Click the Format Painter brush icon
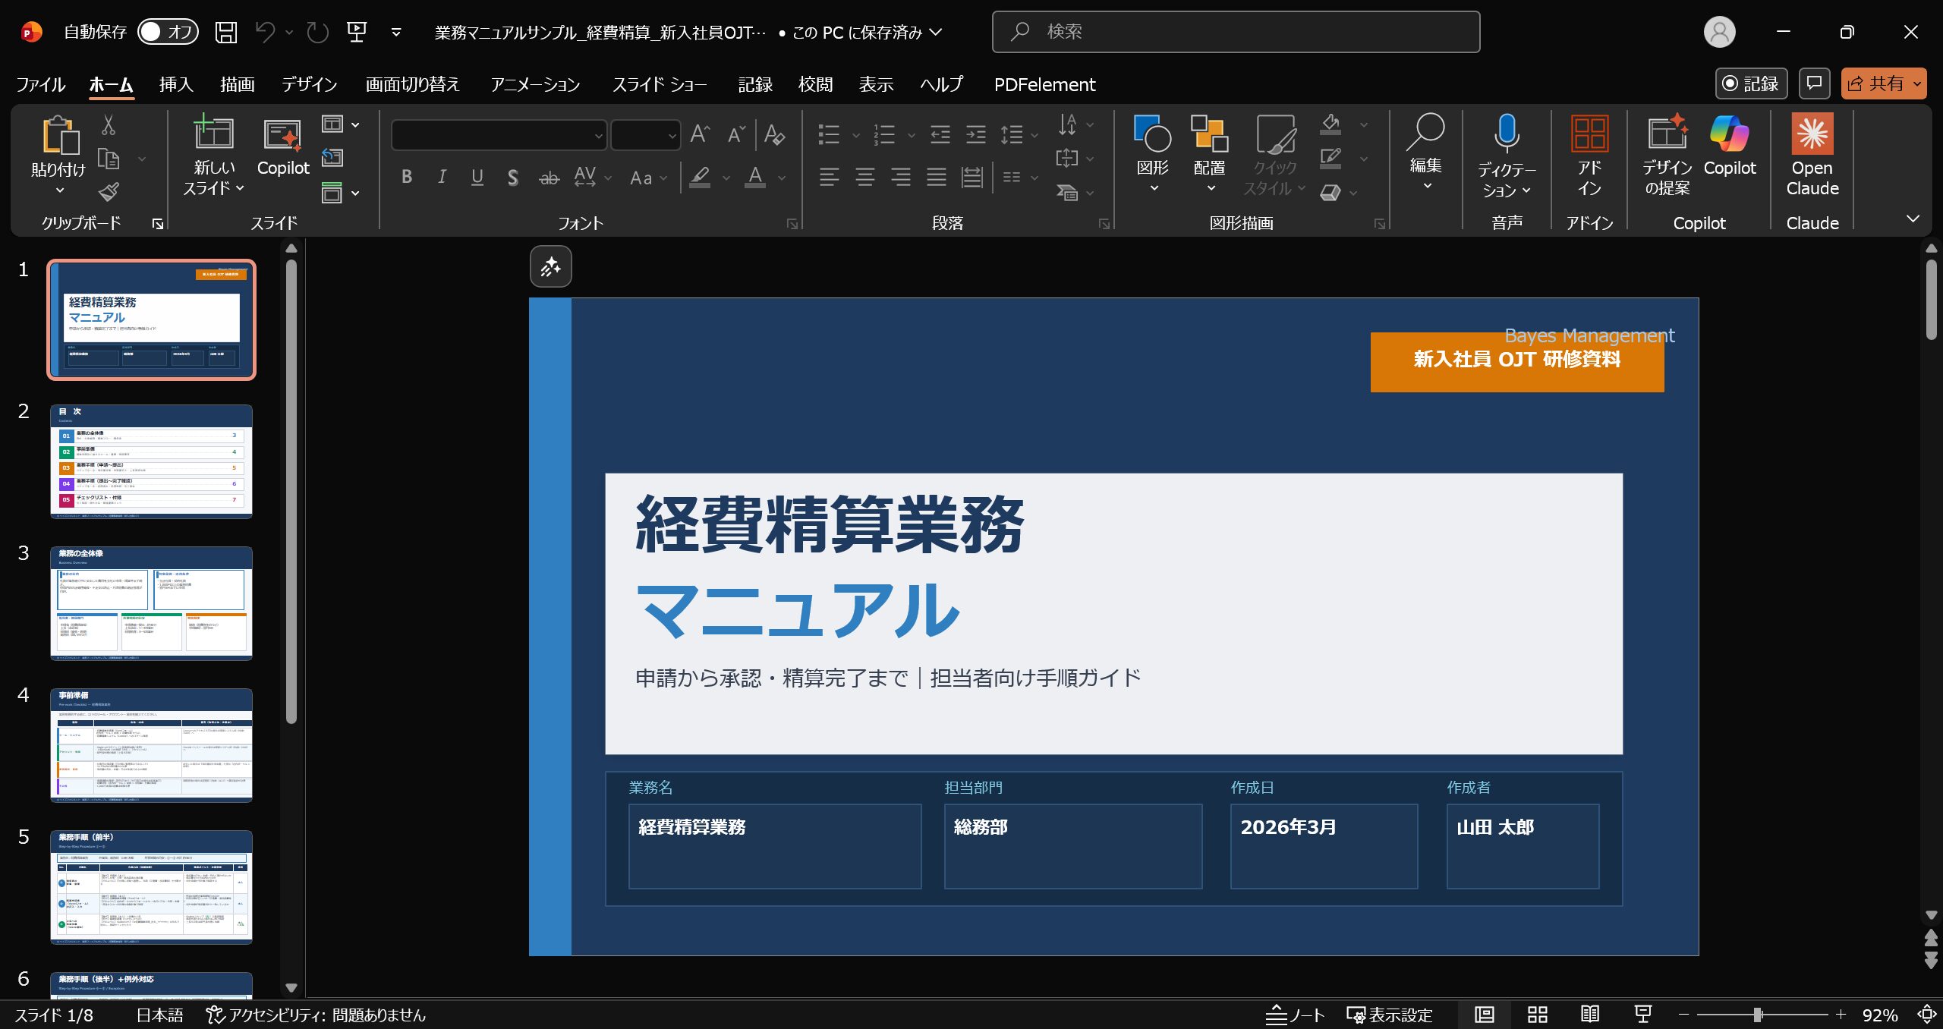1943x1029 pixels. (109, 192)
